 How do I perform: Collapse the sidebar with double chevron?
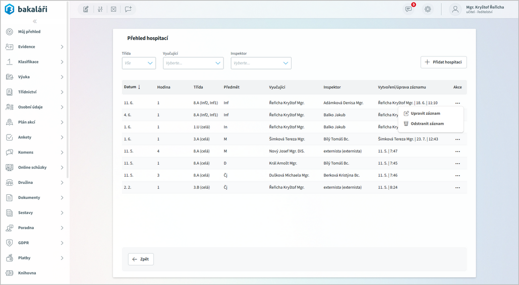click(x=35, y=22)
